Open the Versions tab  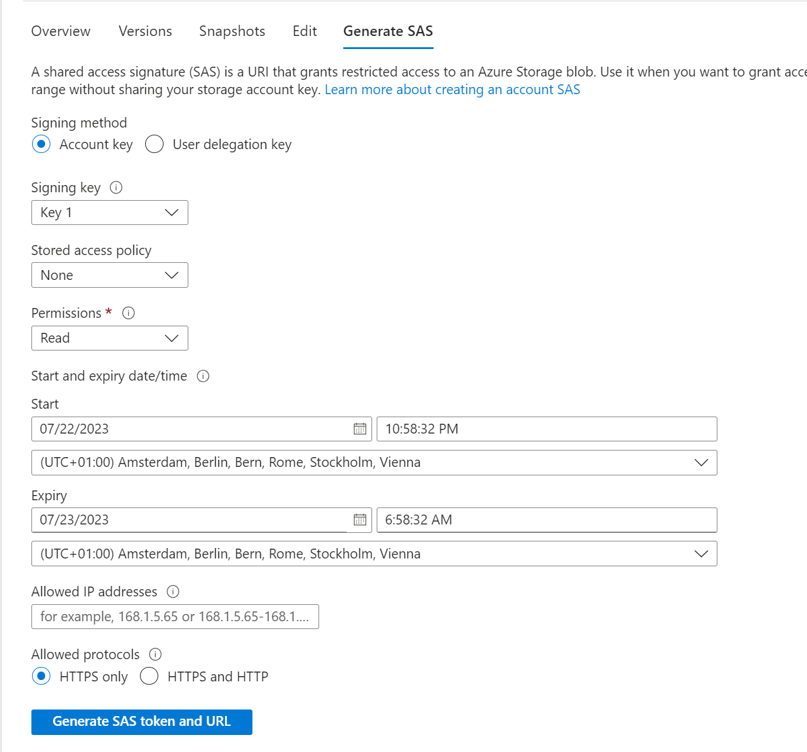[x=145, y=31]
